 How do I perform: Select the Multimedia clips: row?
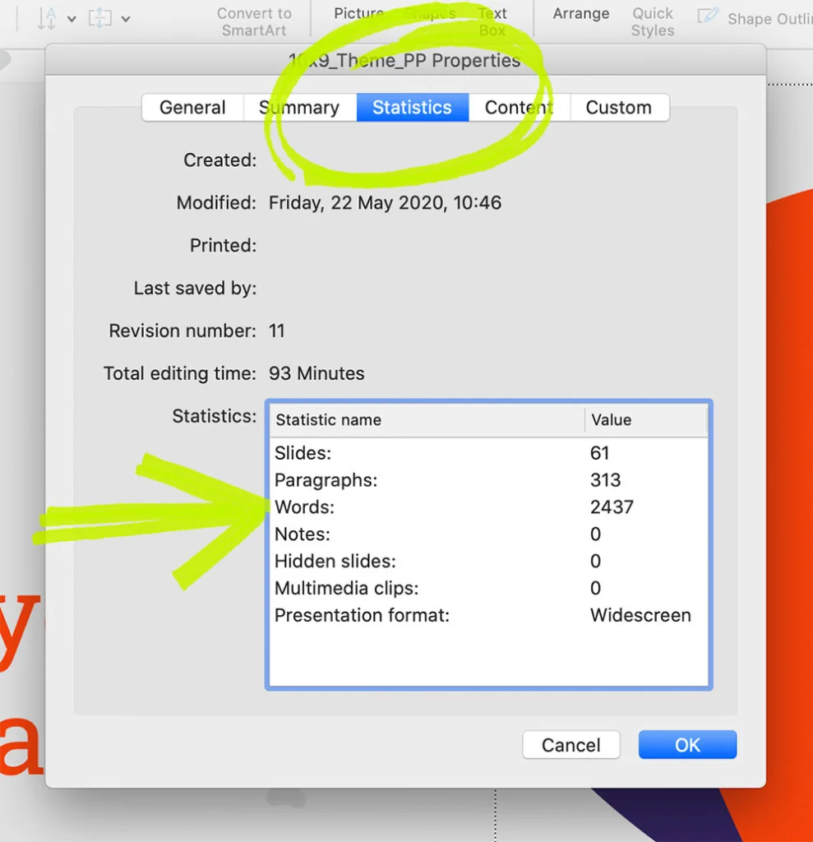(x=488, y=588)
